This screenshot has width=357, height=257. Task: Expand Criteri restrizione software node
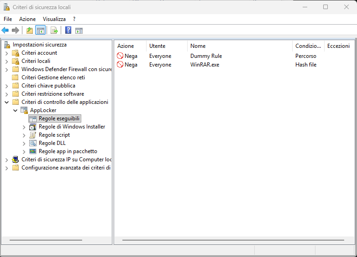tap(6, 94)
